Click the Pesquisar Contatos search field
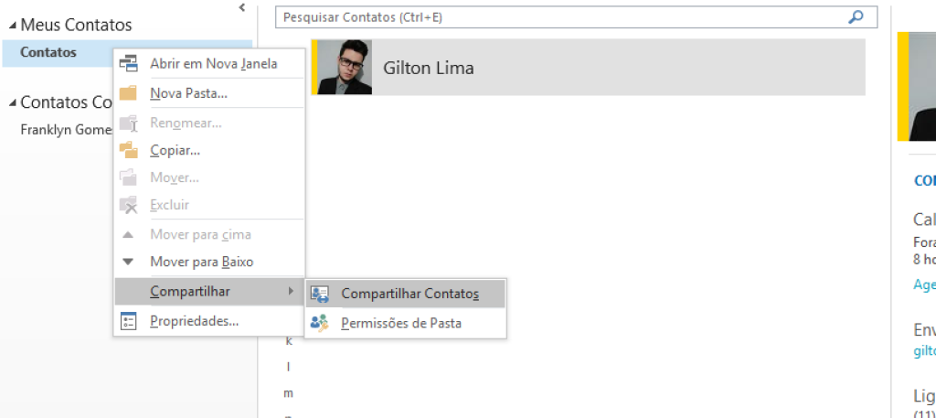This screenshot has width=936, height=418. pos(561,17)
